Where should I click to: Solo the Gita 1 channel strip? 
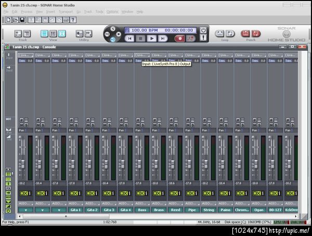[x=76, y=125]
